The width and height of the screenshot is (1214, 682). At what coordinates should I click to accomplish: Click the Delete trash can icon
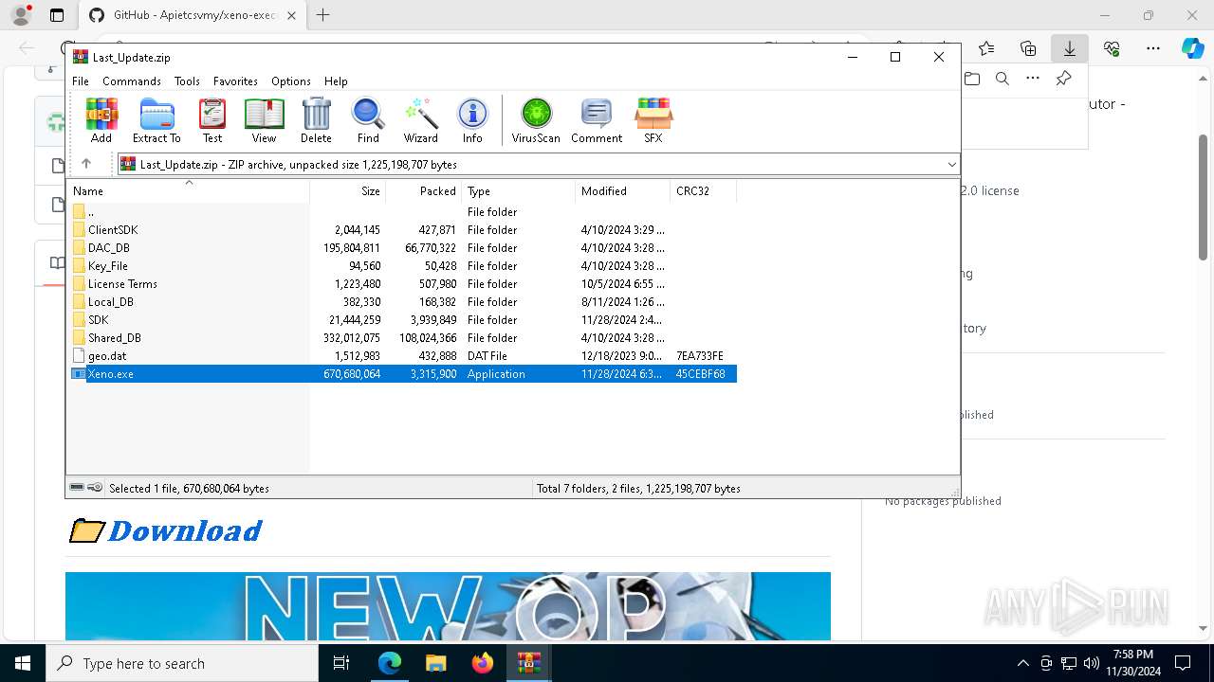[316, 120]
